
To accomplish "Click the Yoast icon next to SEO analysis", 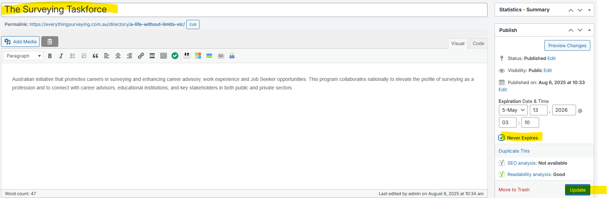I will [x=502, y=163].
